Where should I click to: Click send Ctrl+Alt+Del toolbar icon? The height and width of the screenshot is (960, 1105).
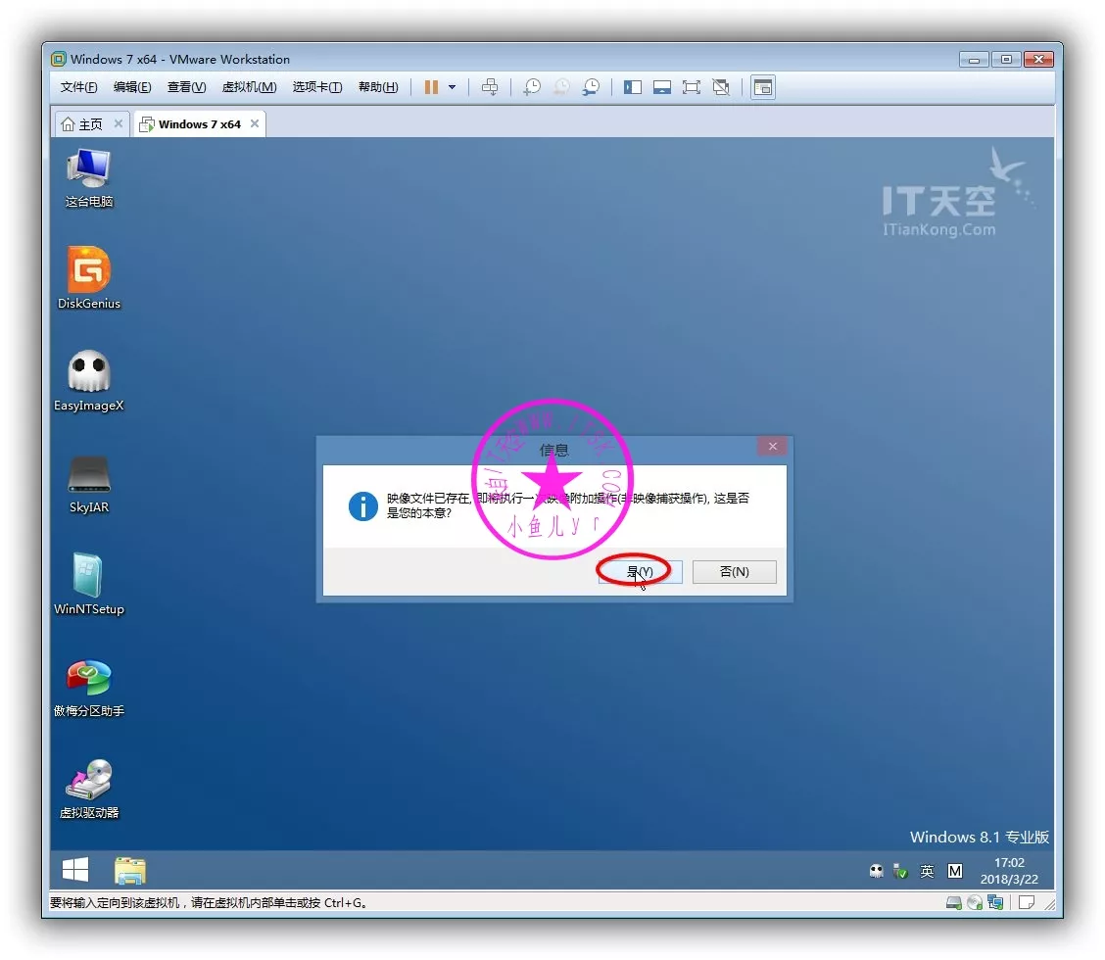[490, 87]
